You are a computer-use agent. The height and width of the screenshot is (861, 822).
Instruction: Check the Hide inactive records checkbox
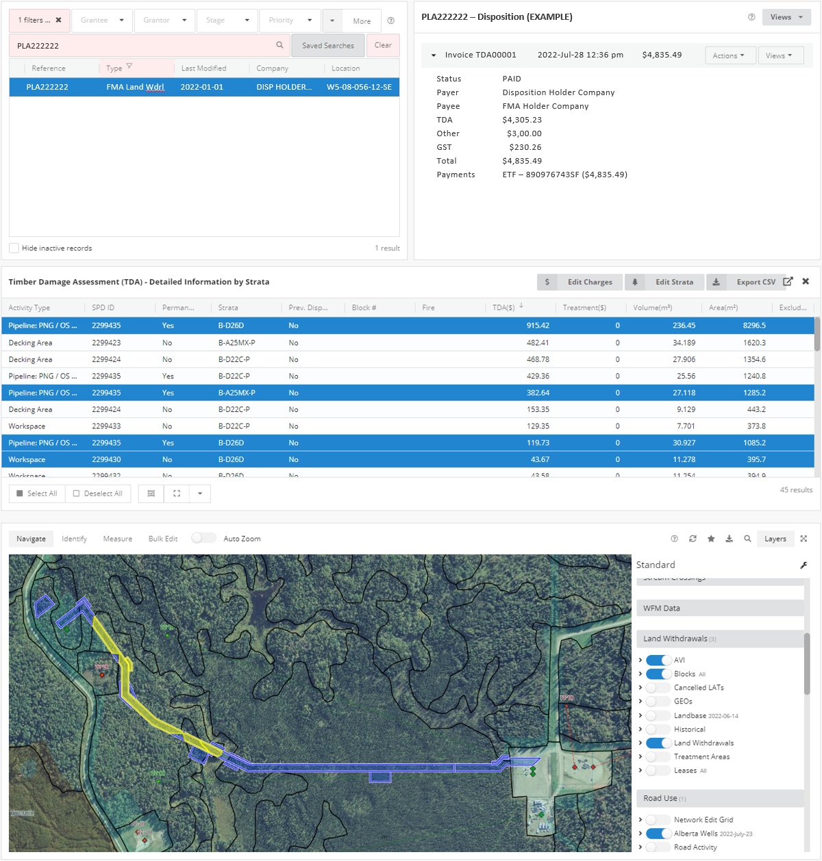(14, 248)
